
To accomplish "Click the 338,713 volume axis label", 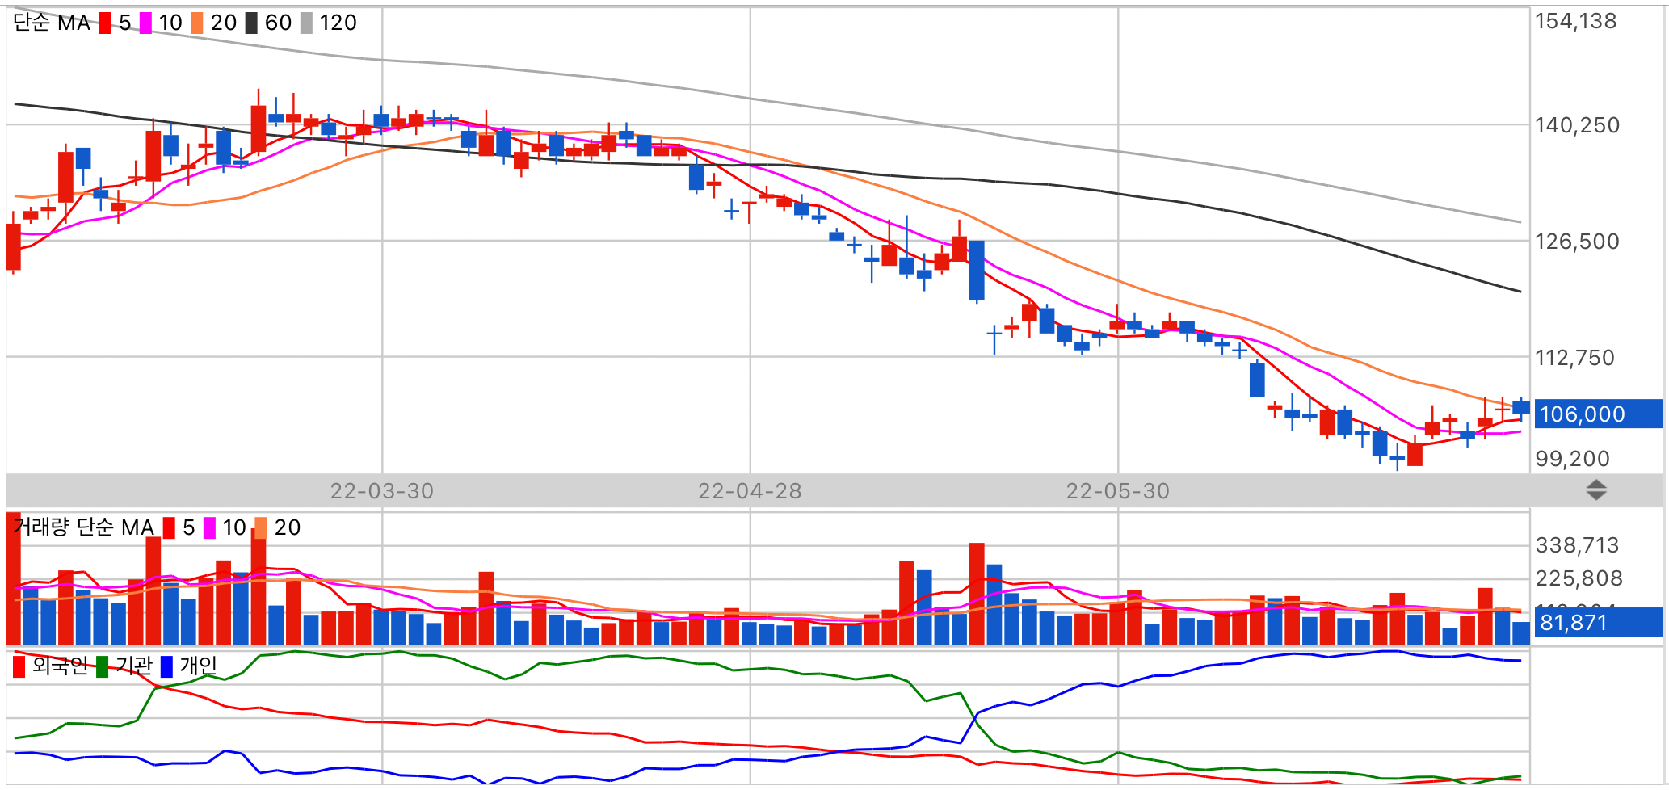I will click(1578, 545).
